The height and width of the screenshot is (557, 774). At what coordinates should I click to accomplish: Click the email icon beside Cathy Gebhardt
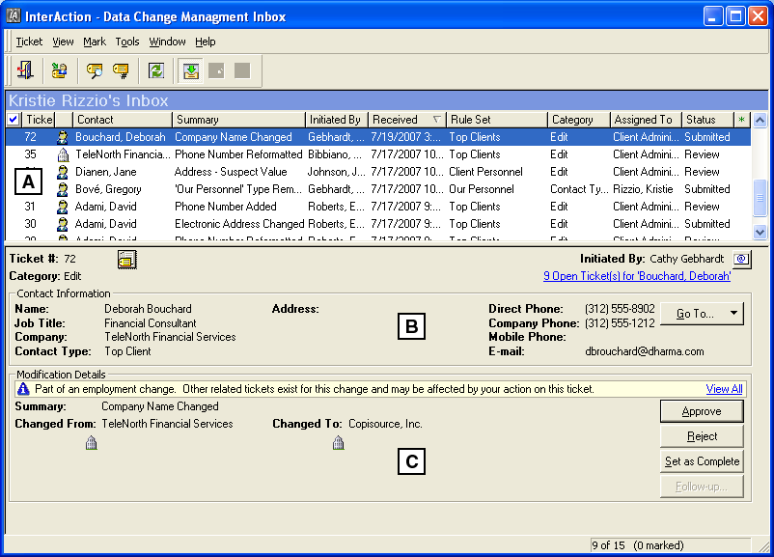pos(739,259)
